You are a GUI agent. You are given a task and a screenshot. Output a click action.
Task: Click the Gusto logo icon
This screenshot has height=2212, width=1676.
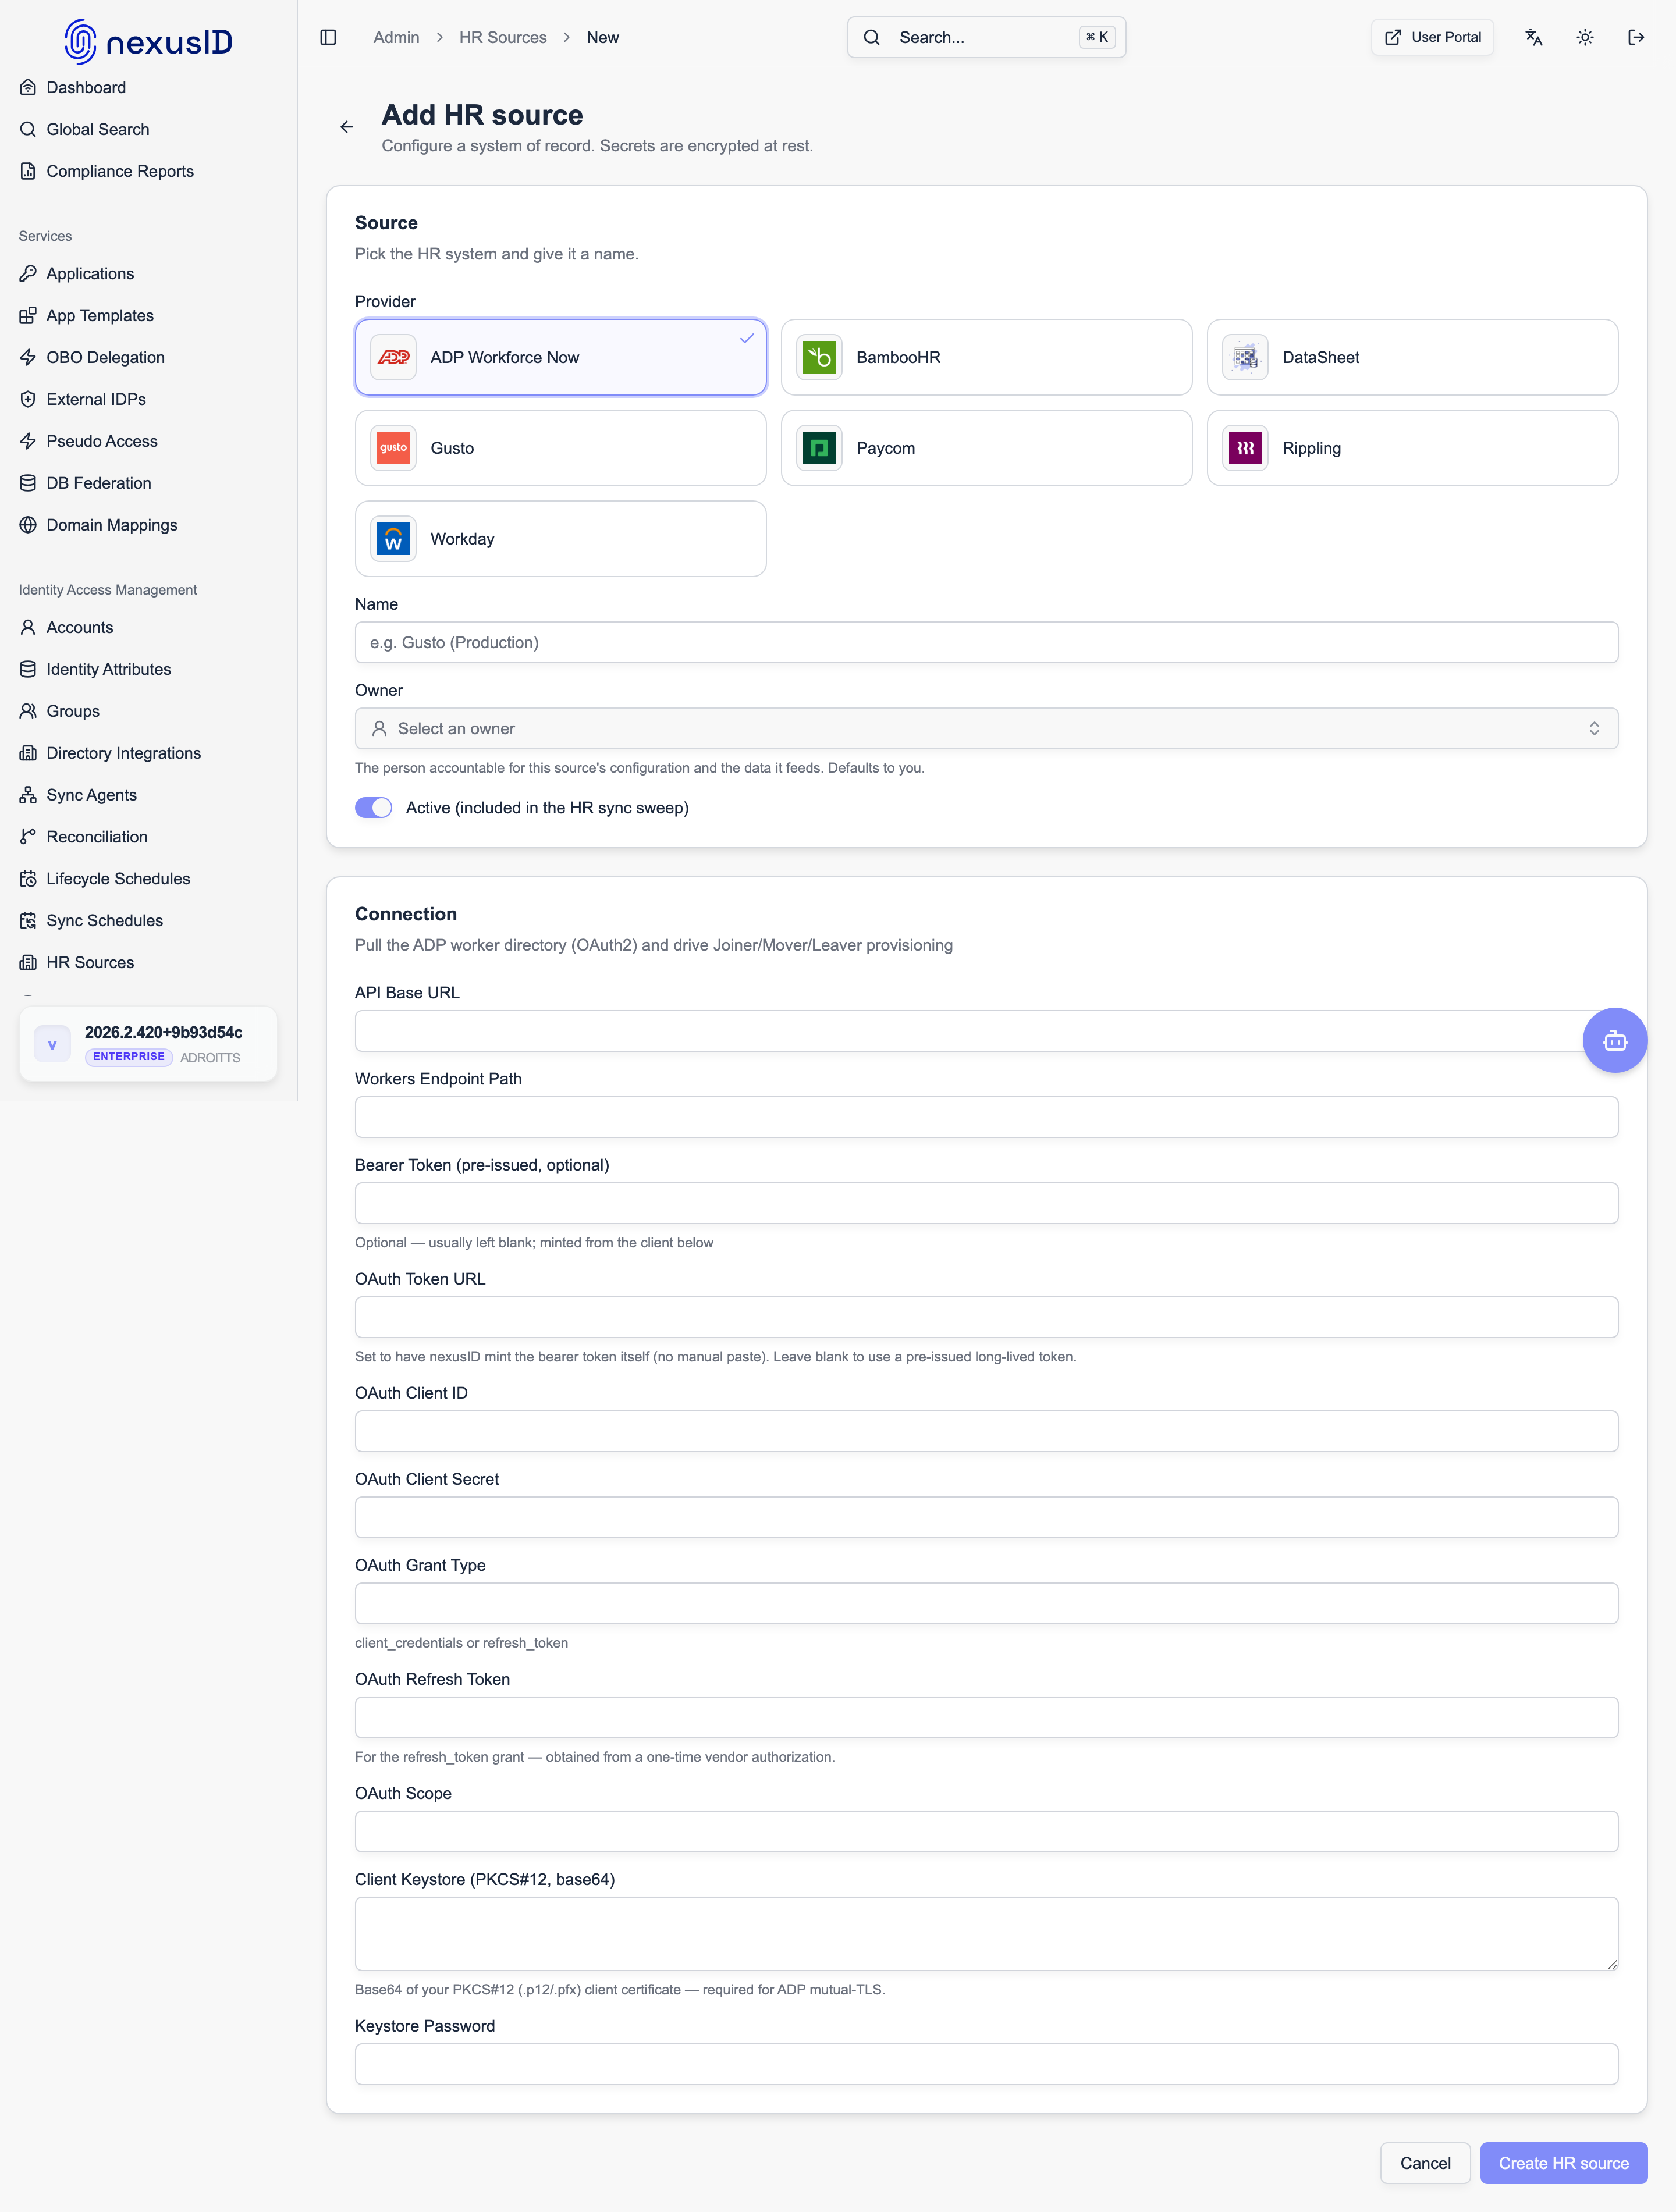point(393,448)
